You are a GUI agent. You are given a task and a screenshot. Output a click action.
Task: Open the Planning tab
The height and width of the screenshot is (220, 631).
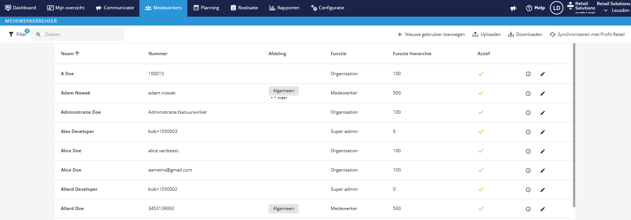pos(206,8)
